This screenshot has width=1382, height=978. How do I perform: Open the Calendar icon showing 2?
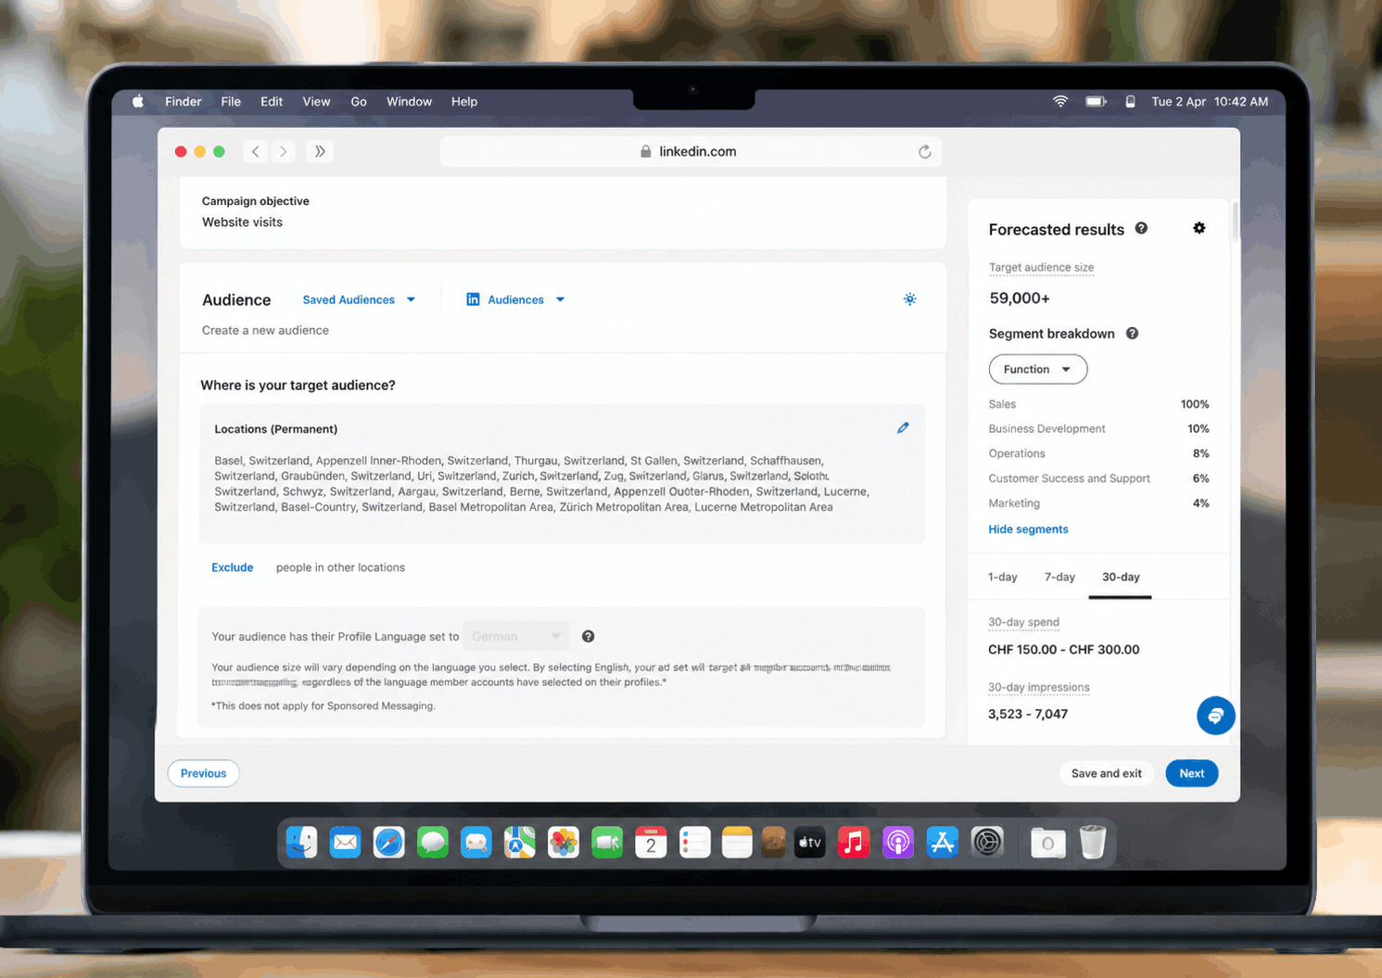click(x=651, y=842)
